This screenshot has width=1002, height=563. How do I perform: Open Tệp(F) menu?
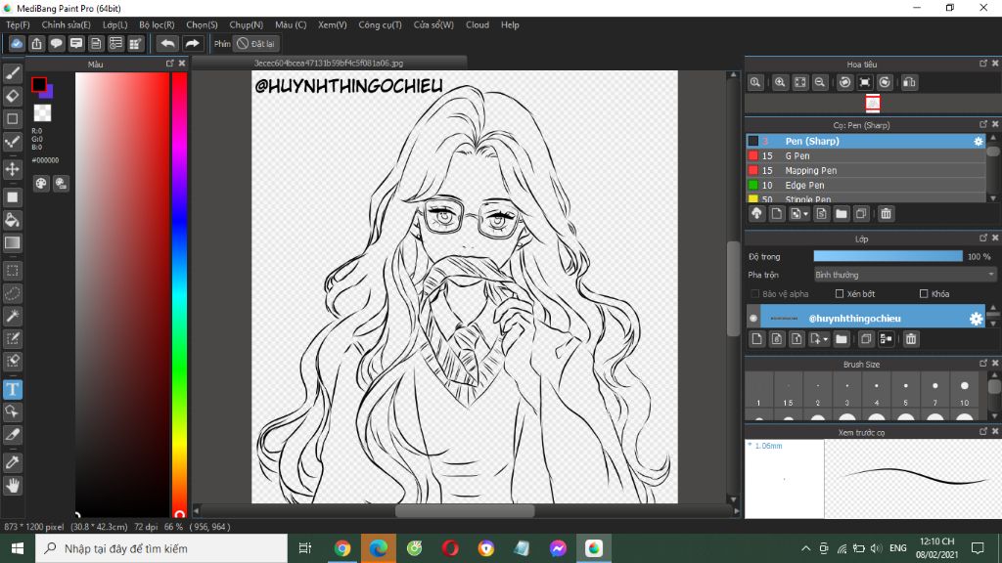pyautogui.click(x=18, y=24)
